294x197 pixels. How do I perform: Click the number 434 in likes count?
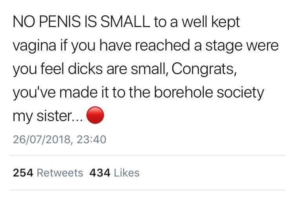click(x=100, y=172)
